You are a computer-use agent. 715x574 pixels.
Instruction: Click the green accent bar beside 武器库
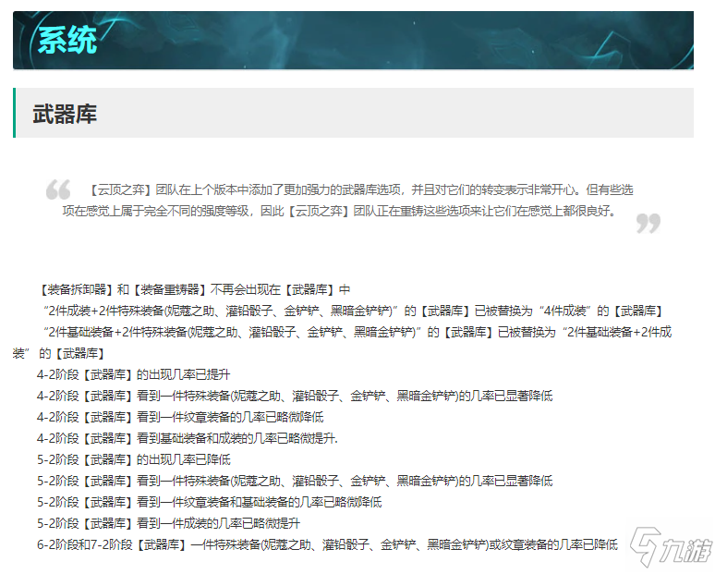[x=15, y=113]
